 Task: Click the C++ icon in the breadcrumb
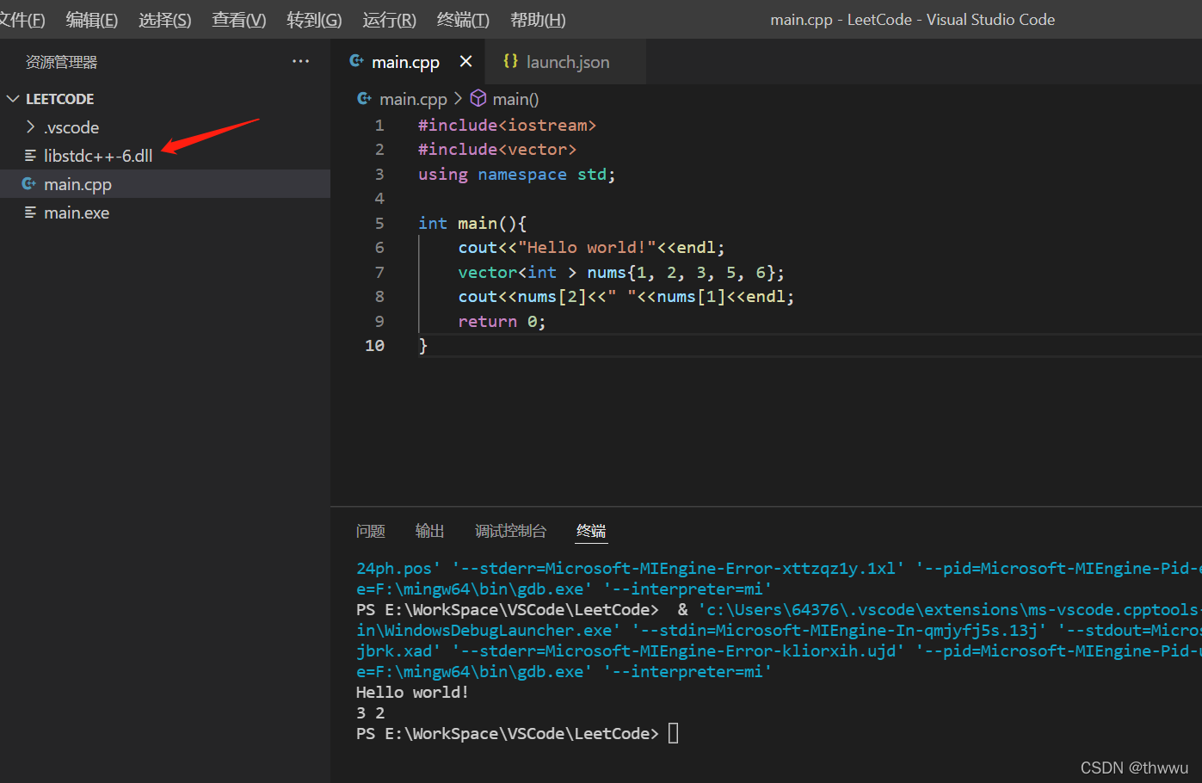(365, 99)
